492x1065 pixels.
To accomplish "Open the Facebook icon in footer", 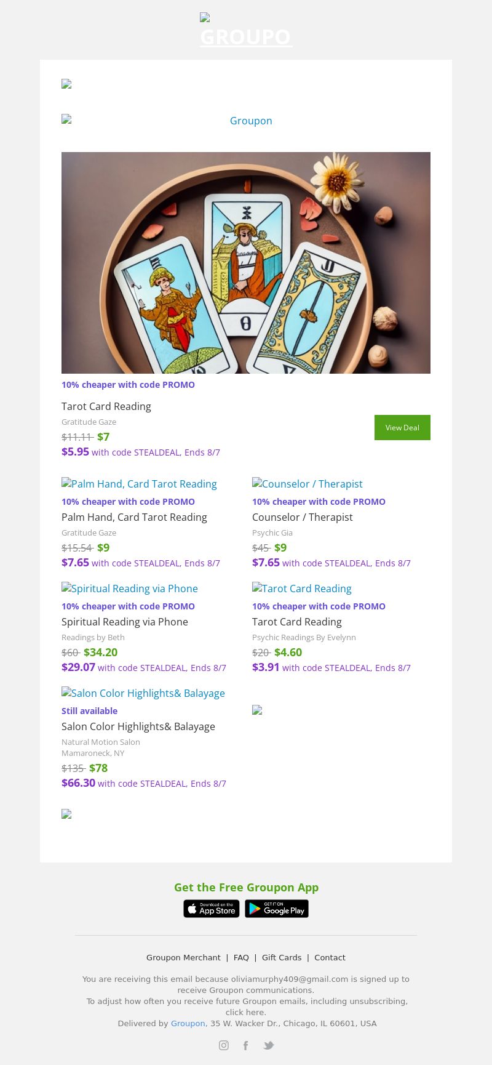I will (245, 1045).
